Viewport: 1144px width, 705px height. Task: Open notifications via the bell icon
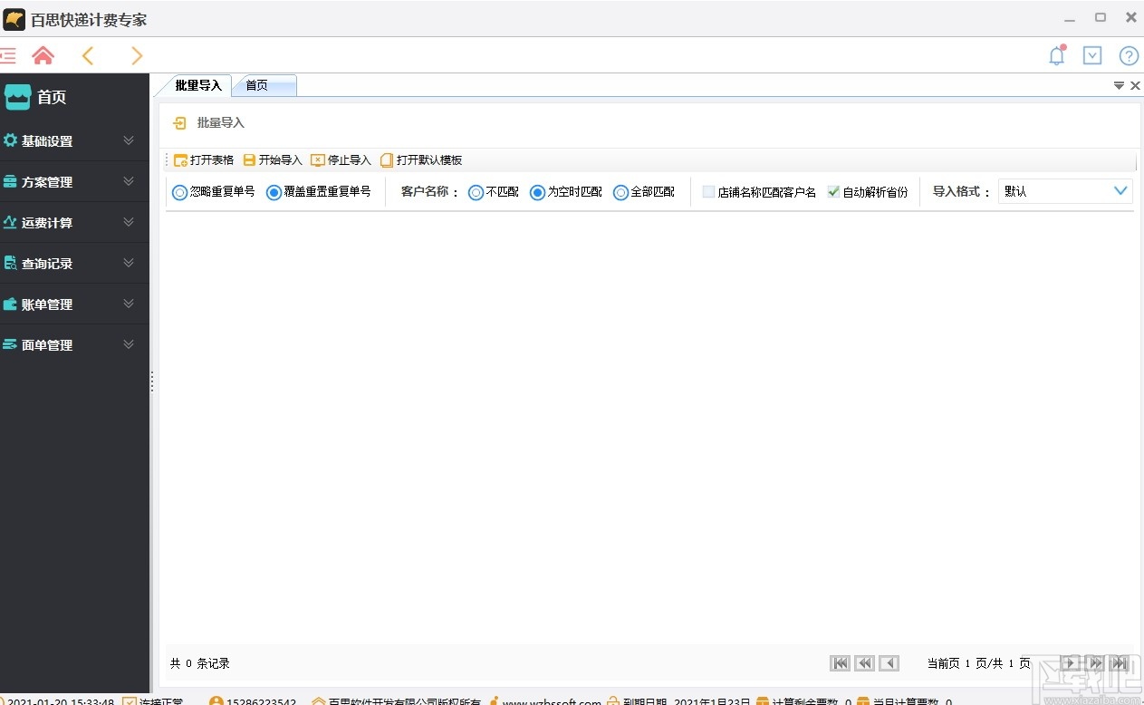(x=1056, y=55)
